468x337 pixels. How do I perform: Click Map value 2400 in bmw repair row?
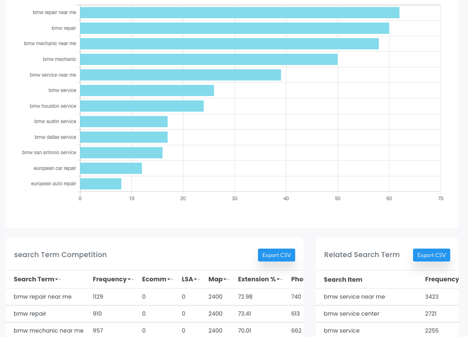click(x=215, y=314)
